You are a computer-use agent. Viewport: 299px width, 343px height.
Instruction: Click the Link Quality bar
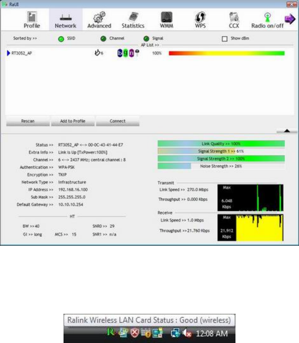coord(221,144)
